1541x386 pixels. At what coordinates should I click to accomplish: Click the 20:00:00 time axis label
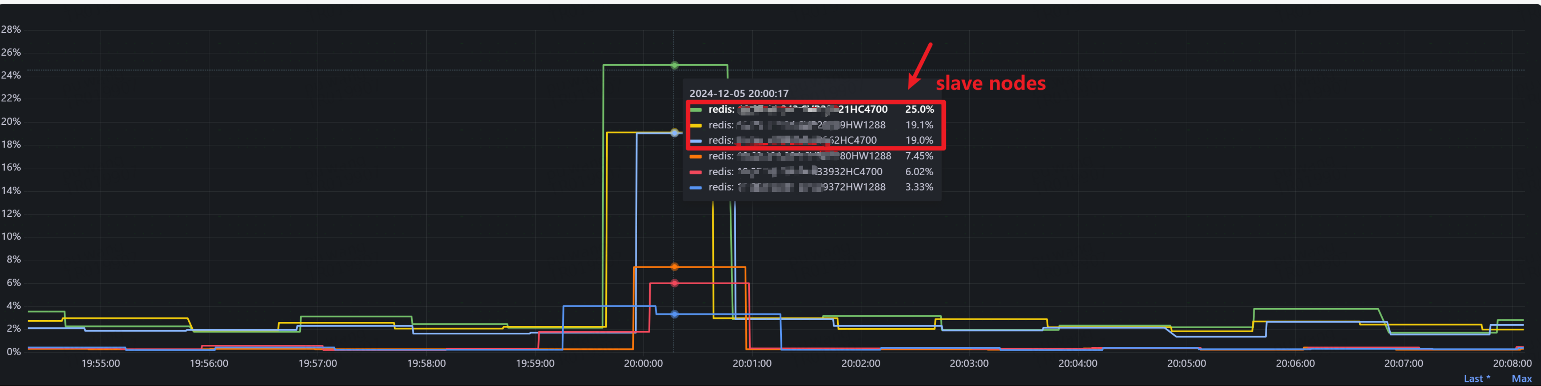point(644,363)
